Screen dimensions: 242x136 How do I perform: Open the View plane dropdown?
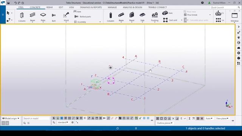(222, 118)
